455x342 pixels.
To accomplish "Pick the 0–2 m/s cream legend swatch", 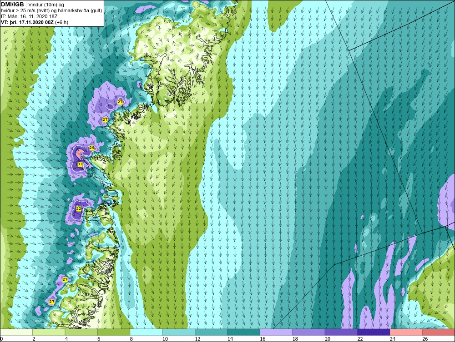I will coord(16,332).
